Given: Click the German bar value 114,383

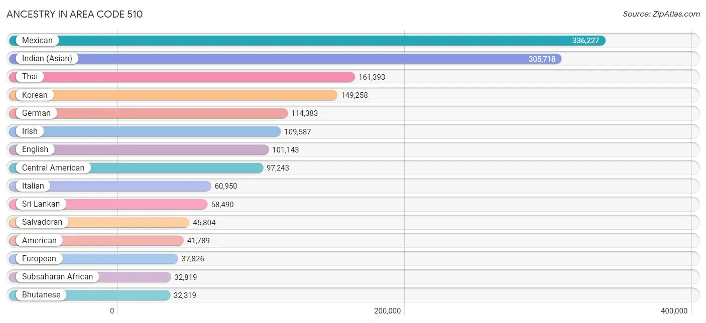Looking at the screenshot, I should click(304, 113).
